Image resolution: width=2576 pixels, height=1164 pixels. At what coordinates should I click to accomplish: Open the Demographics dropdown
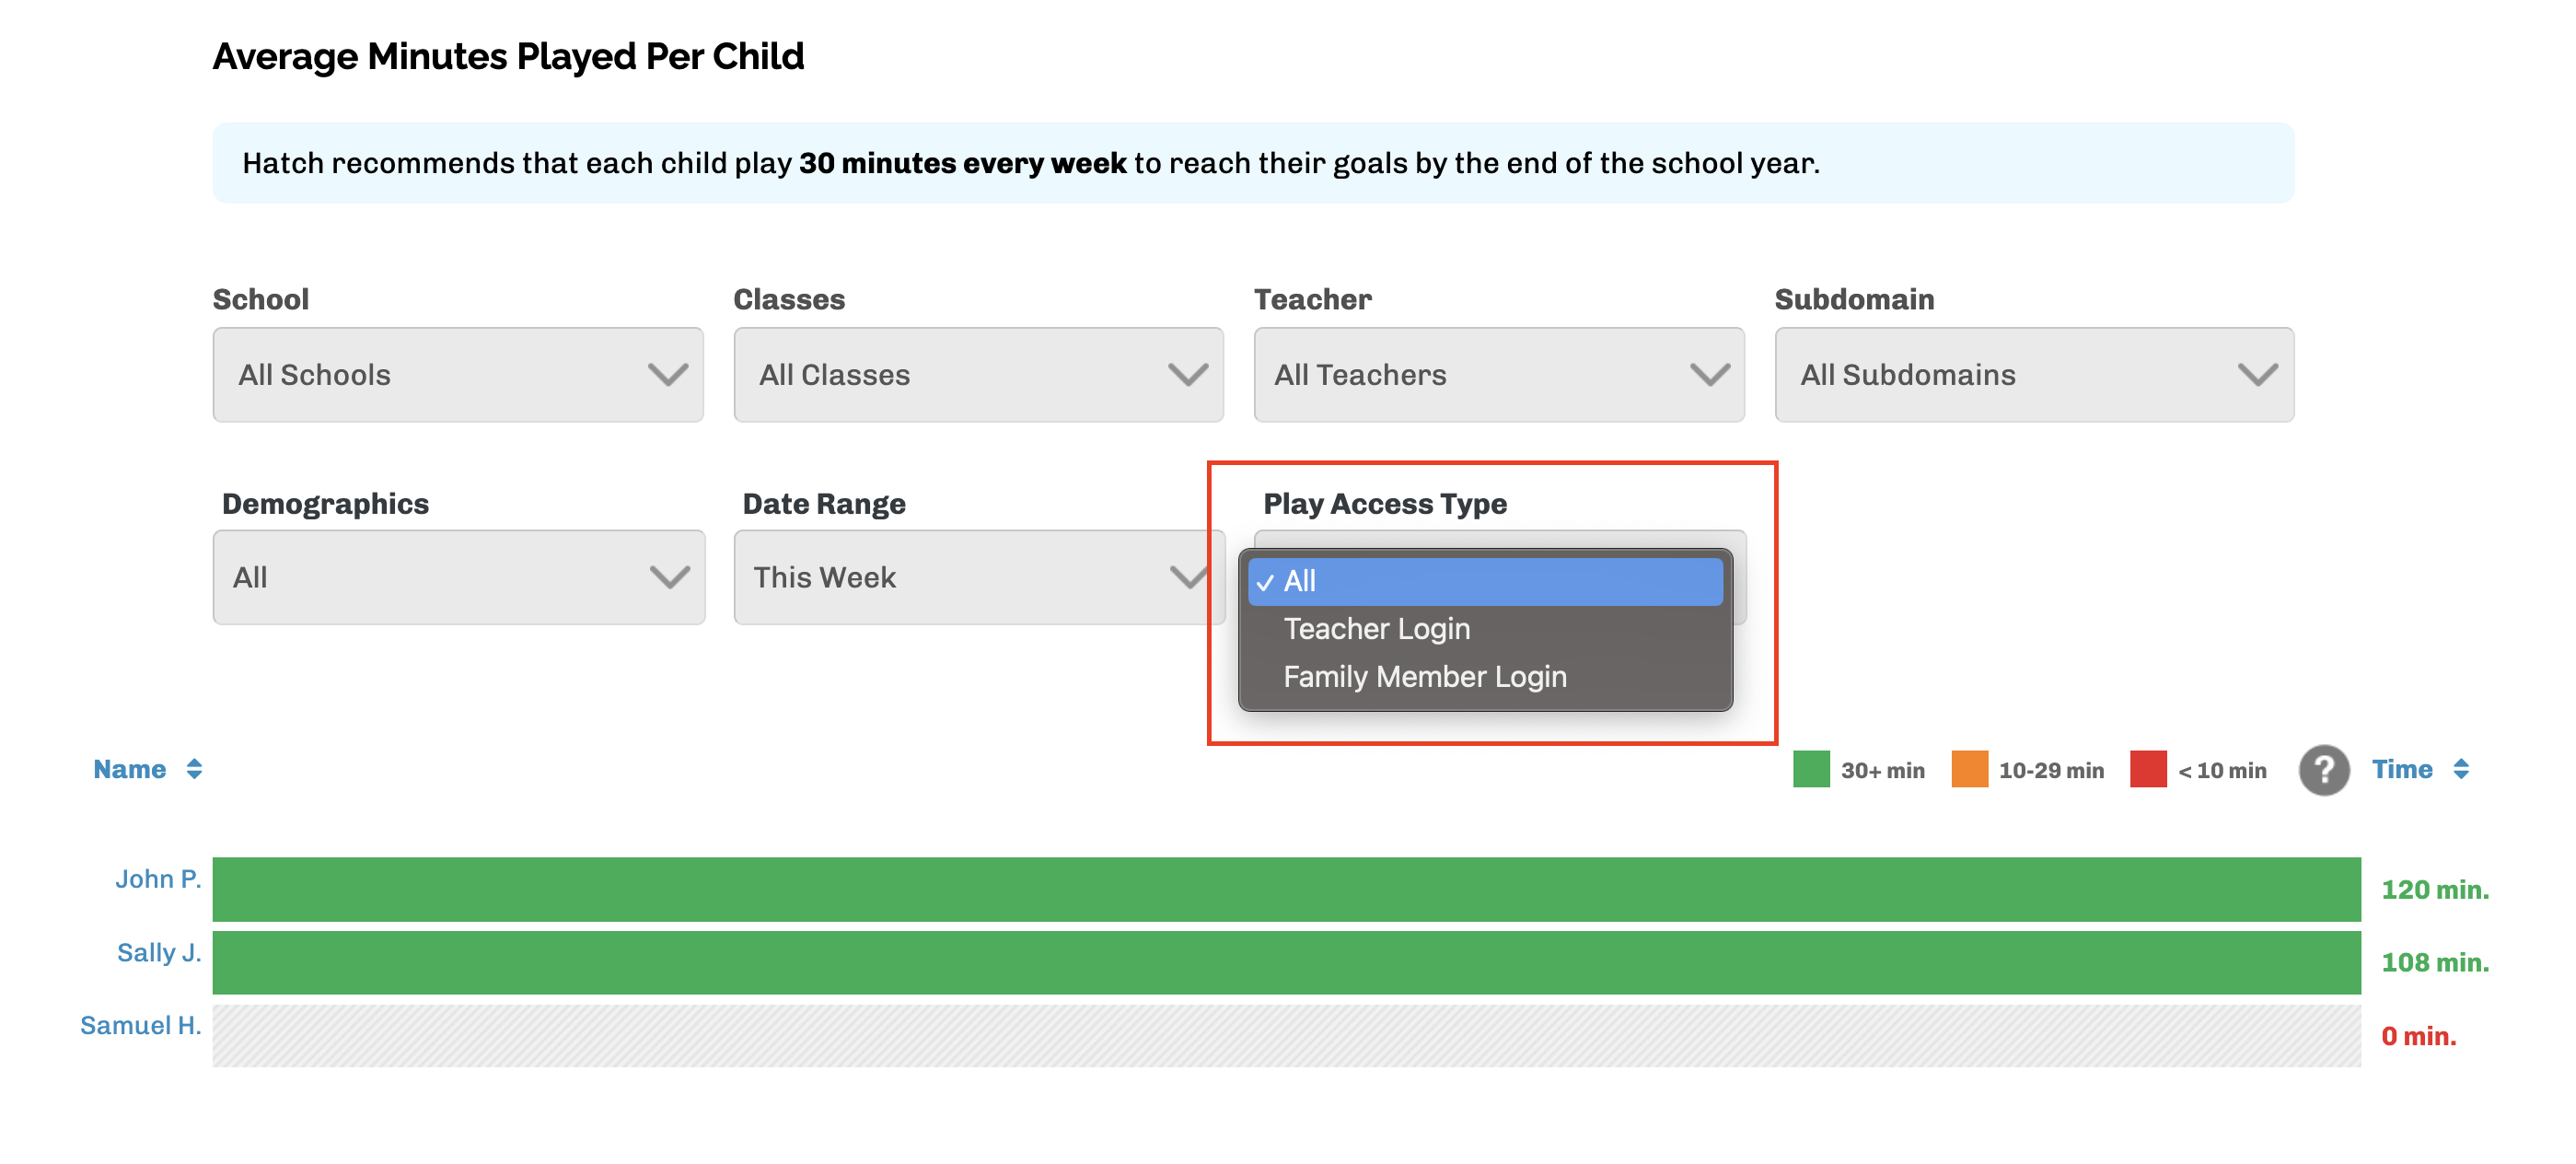459,577
